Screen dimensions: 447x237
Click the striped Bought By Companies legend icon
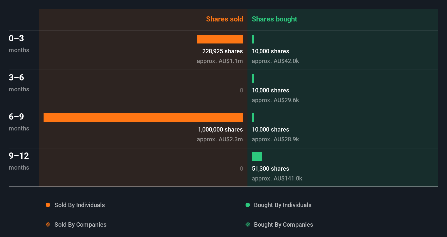click(248, 224)
